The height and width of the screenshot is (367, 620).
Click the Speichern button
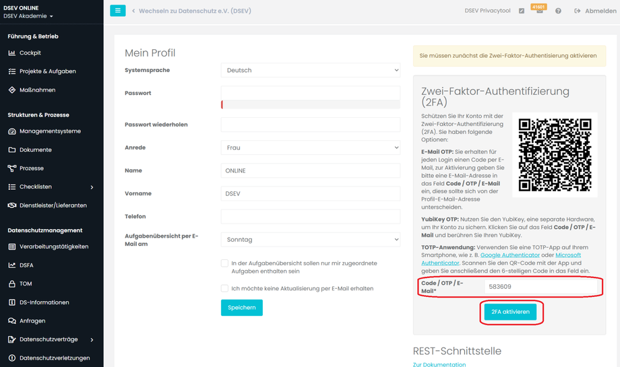[241, 308]
